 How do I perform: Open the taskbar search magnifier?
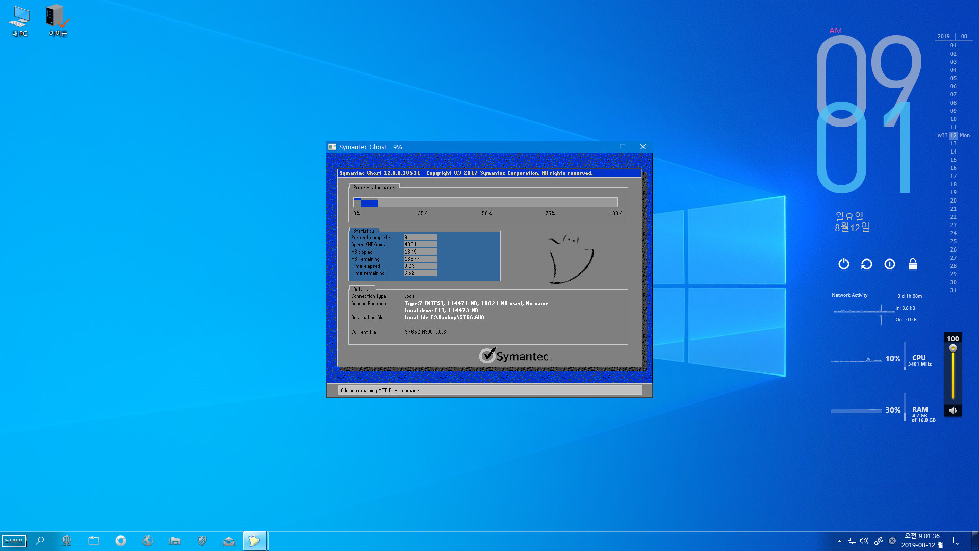click(40, 541)
